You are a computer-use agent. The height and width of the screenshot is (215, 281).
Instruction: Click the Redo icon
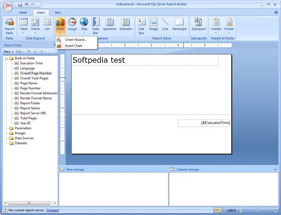(x=33, y=5)
